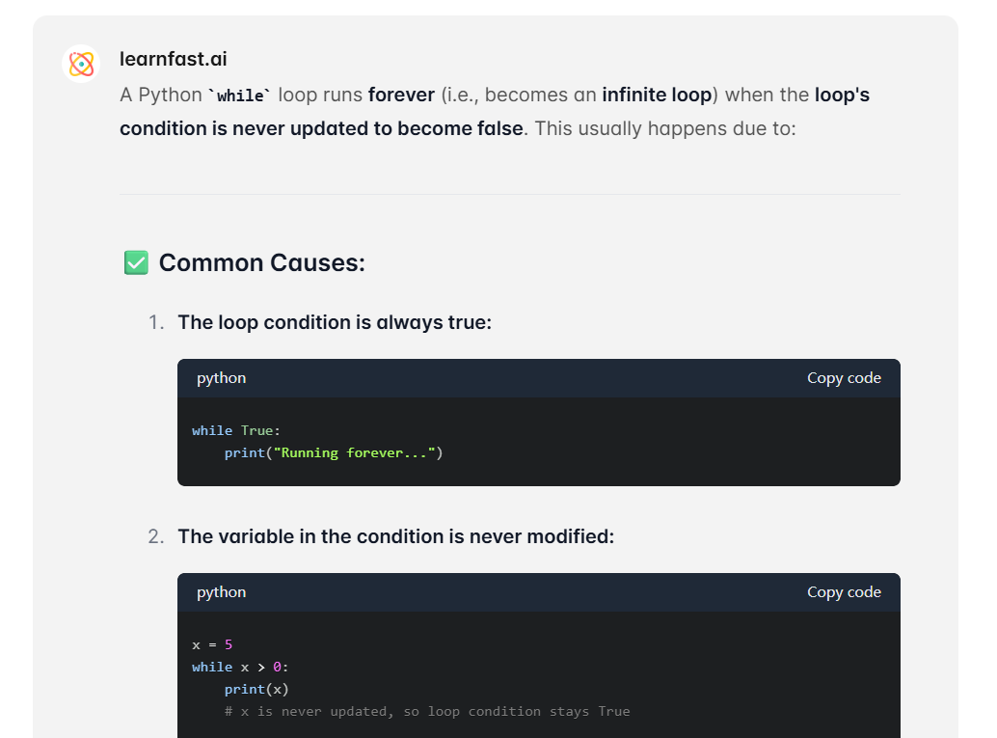
Task: Click the print(x) code line
Action: point(256,690)
